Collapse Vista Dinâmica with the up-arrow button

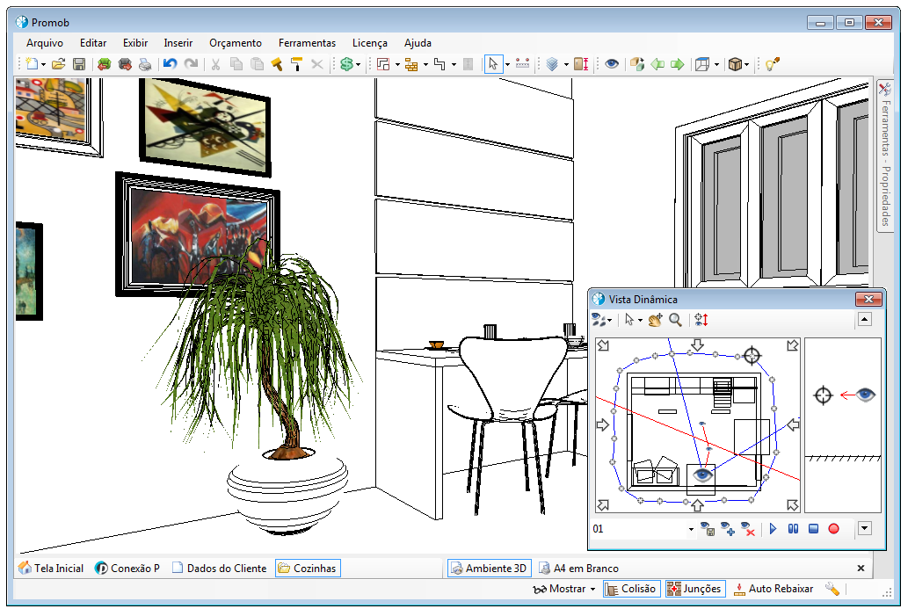(865, 319)
